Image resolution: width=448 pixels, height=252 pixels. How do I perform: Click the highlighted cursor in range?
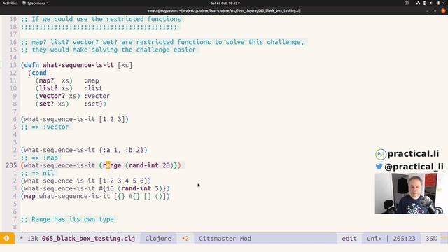coord(108,165)
